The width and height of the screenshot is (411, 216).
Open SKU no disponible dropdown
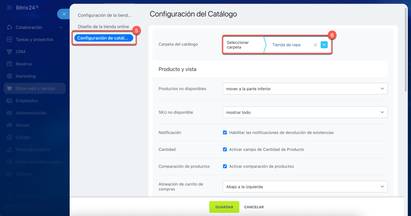tap(305, 113)
